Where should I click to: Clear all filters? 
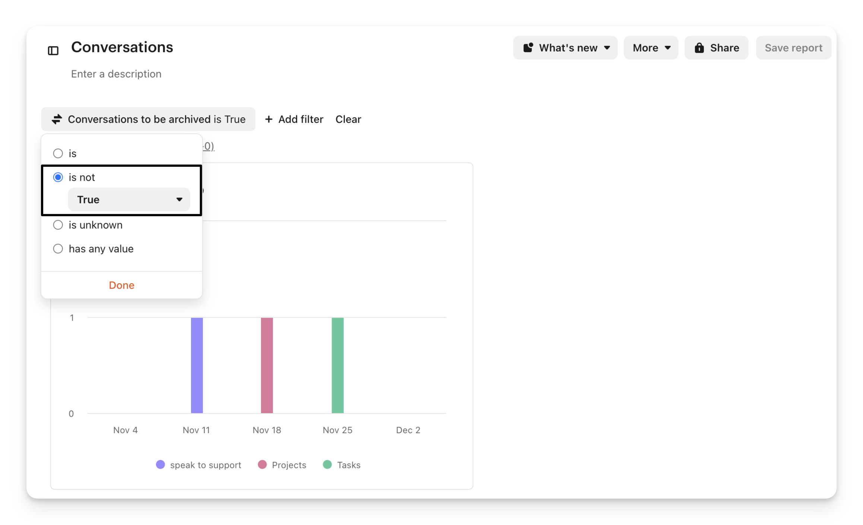point(348,119)
